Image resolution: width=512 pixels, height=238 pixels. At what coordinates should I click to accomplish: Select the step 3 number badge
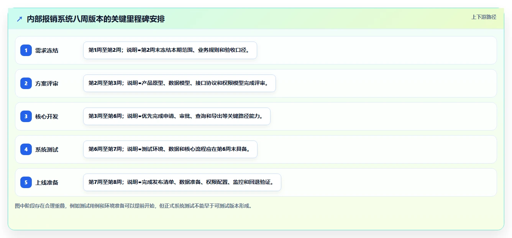[x=26, y=116]
